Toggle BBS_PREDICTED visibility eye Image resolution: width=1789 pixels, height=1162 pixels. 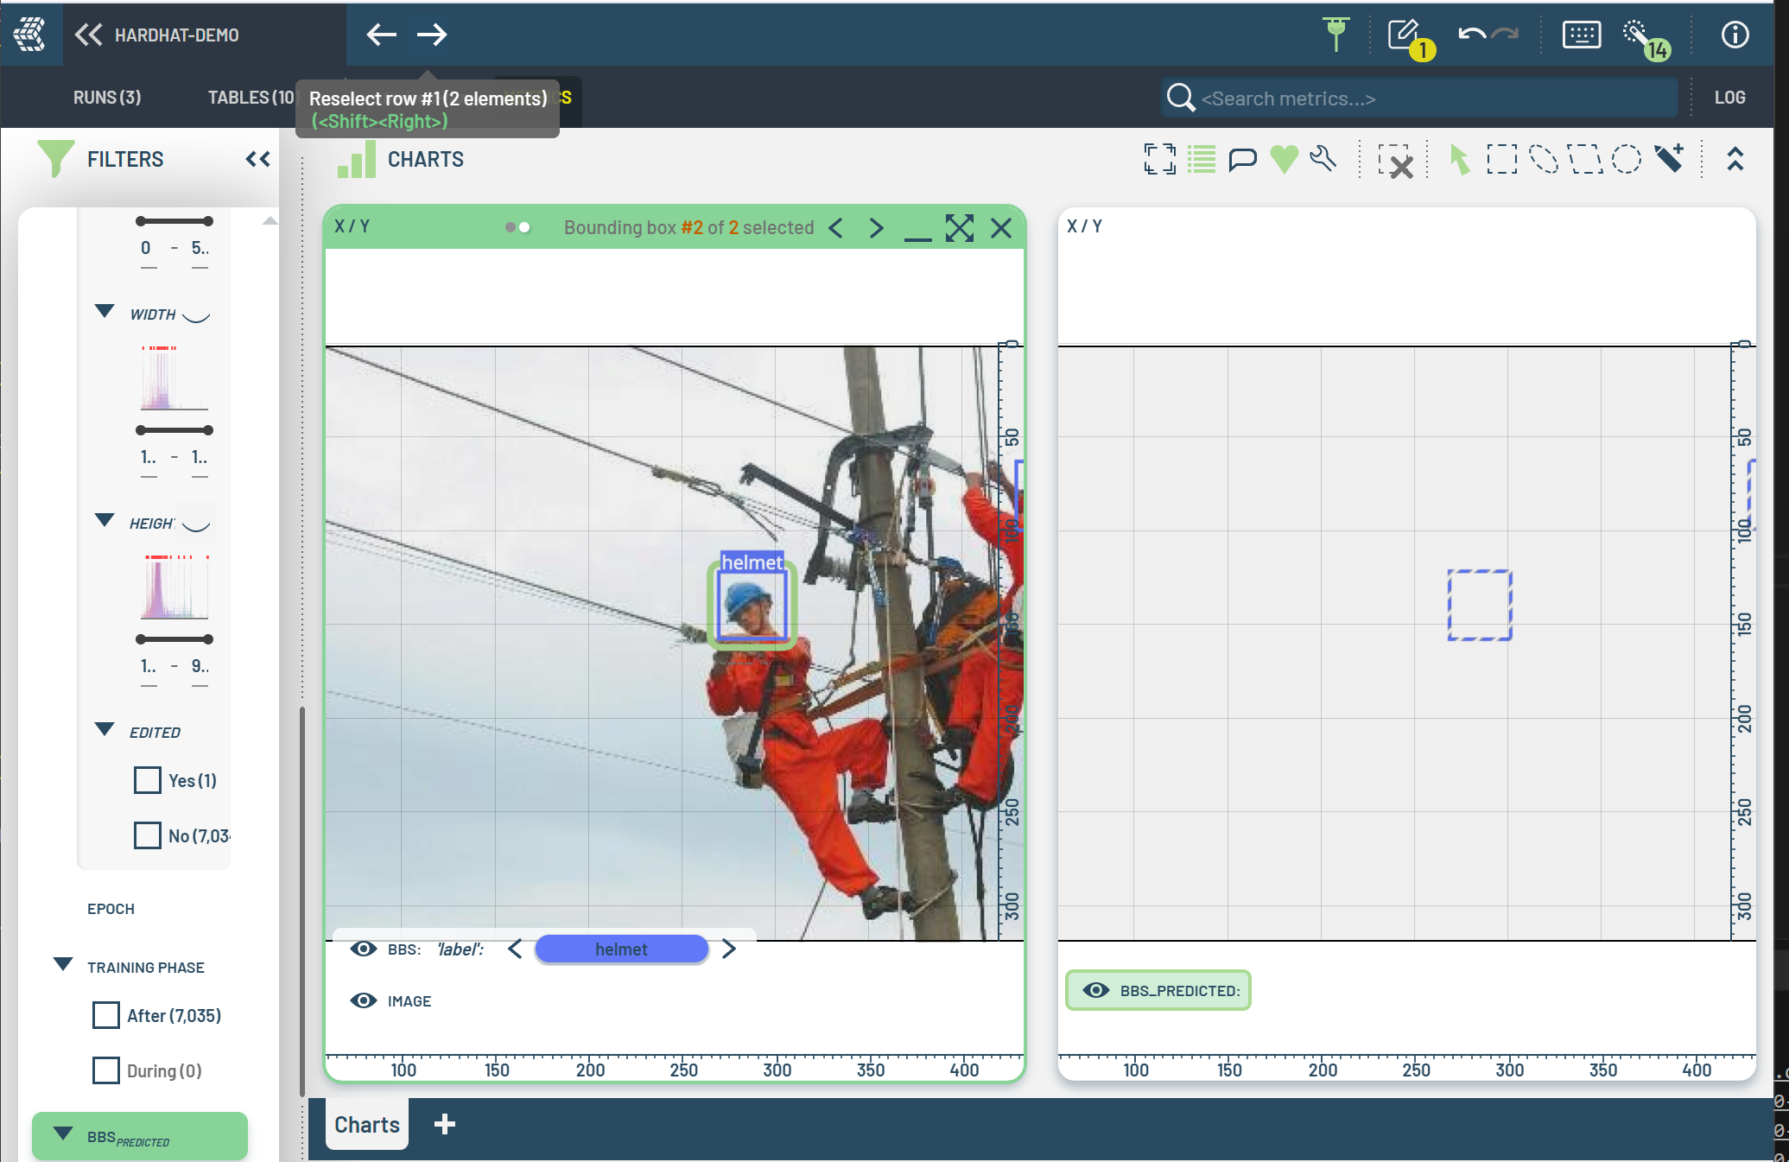tap(1096, 990)
